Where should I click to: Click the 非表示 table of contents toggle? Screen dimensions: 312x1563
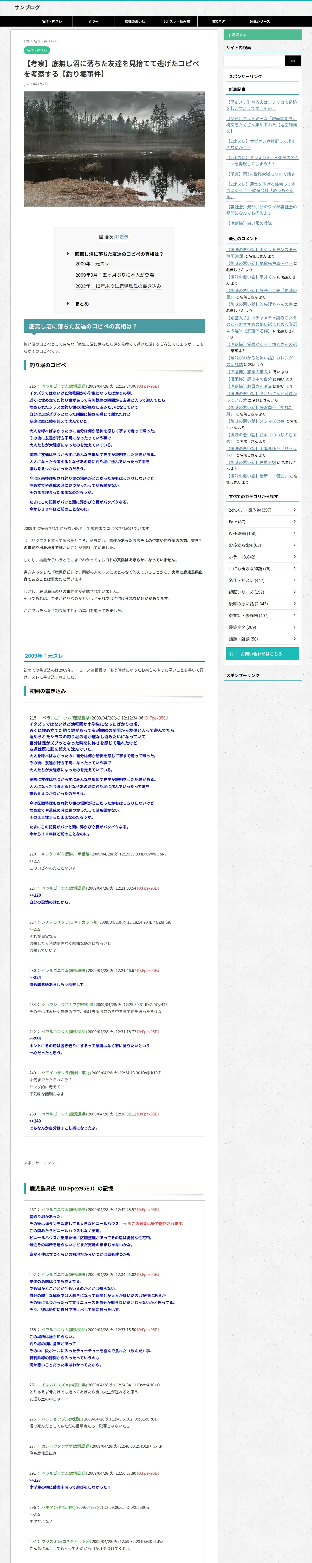(x=122, y=237)
